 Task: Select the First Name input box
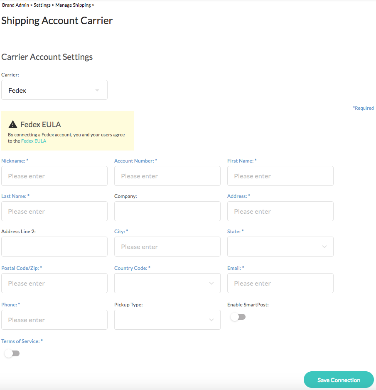(x=280, y=176)
